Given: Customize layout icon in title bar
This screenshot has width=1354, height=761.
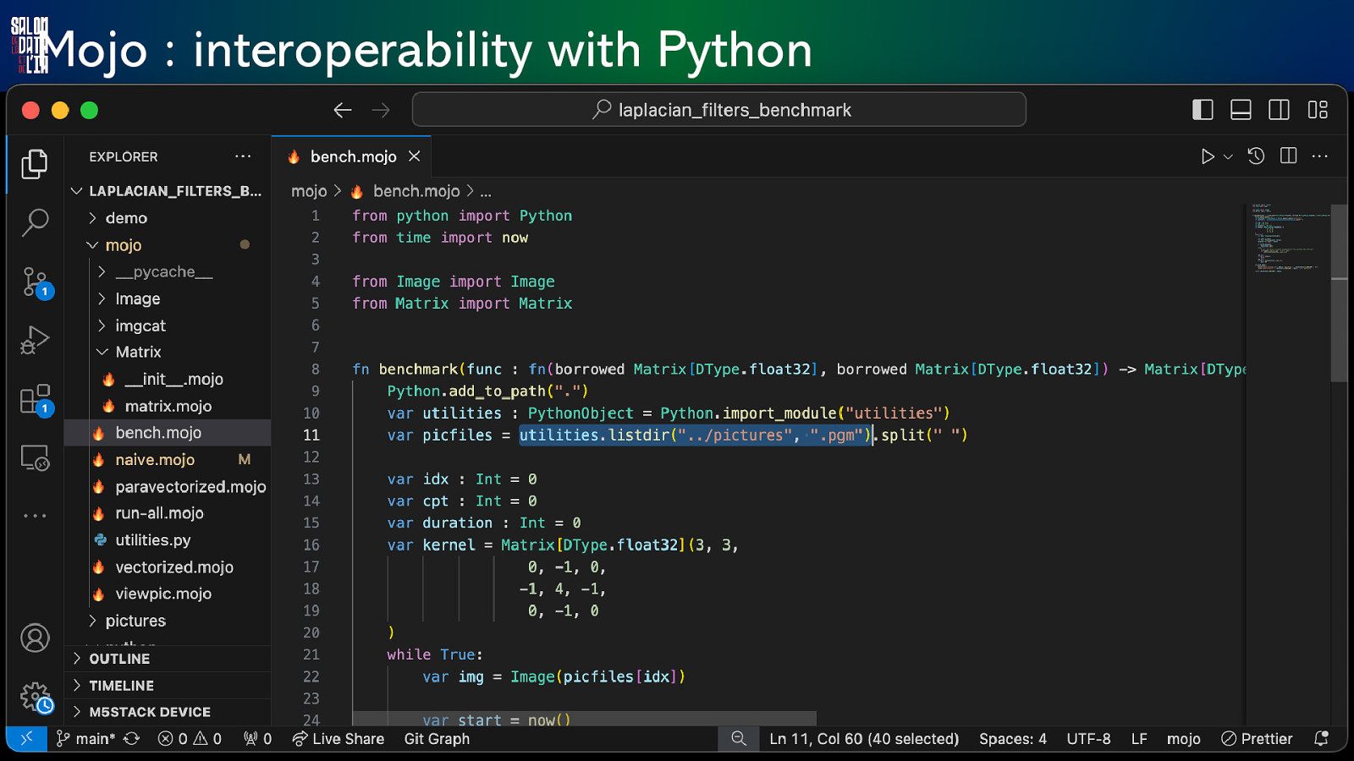Looking at the screenshot, I should click(x=1318, y=110).
